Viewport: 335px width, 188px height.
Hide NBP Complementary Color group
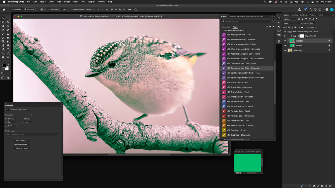(x=285, y=32)
